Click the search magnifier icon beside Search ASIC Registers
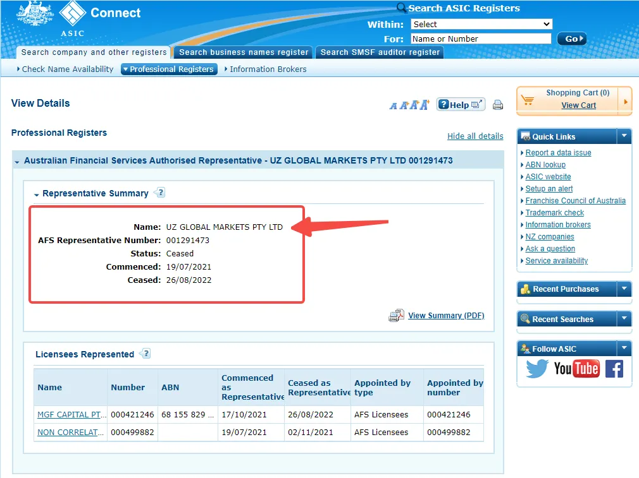Image resolution: width=639 pixels, height=478 pixels. click(401, 8)
